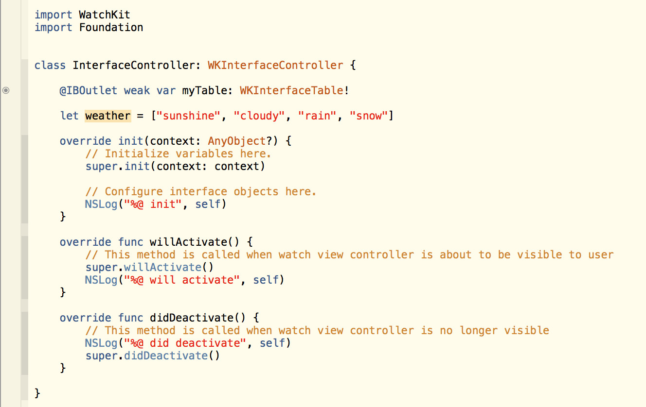
Task: Click the "Configure interface objects here" comment
Action: click(x=201, y=191)
